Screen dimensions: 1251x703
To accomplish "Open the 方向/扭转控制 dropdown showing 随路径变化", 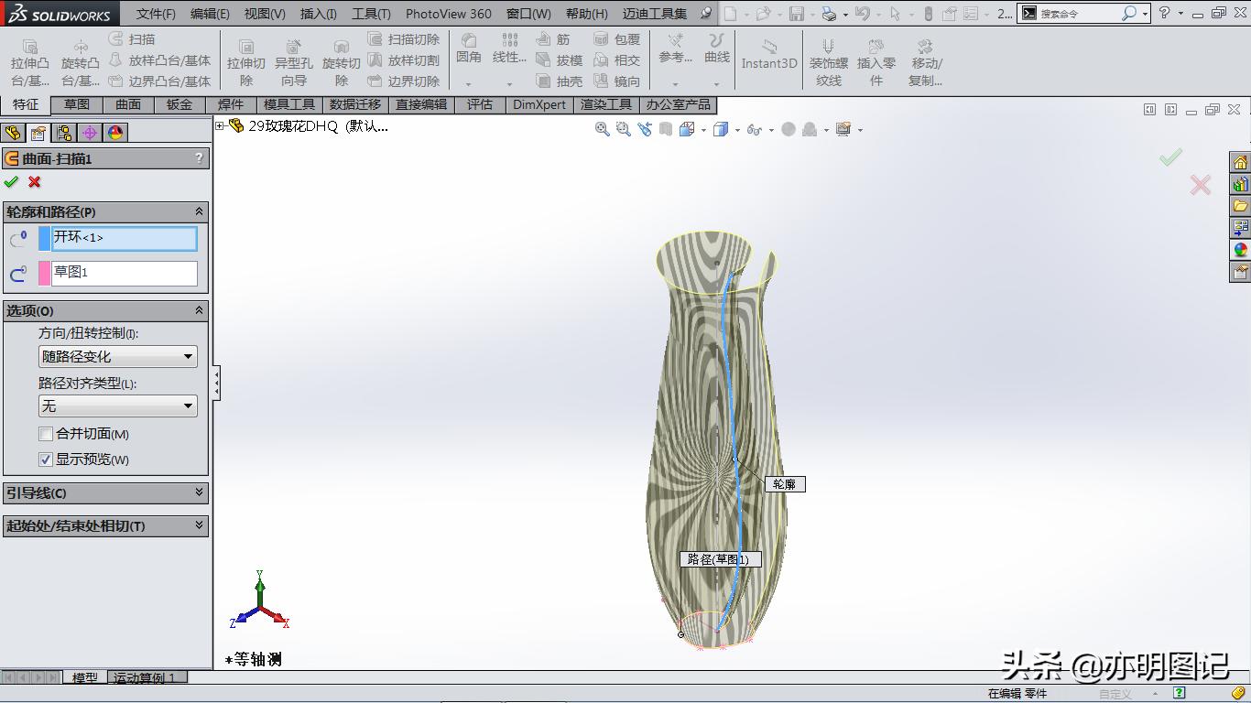I will (118, 357).
